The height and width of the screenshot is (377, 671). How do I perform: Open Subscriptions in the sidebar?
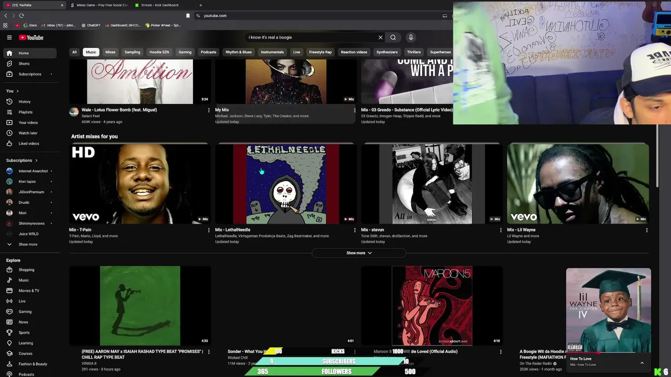(30, 74)
